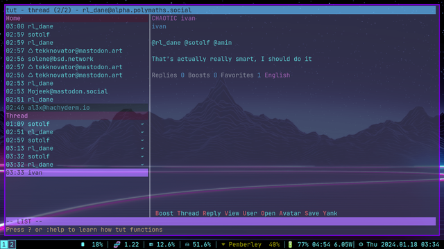Select the Thread pane header
The height and width of the screenshot is (249, 444).
click(x=77, y=116)
